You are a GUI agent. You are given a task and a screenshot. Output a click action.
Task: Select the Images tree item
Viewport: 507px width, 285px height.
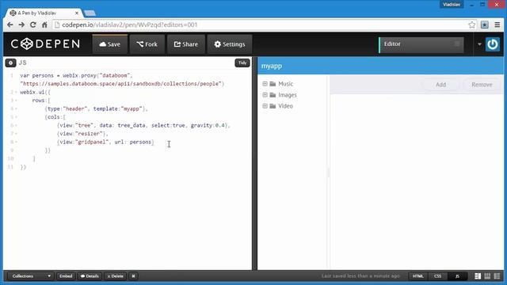pos(288,95)
